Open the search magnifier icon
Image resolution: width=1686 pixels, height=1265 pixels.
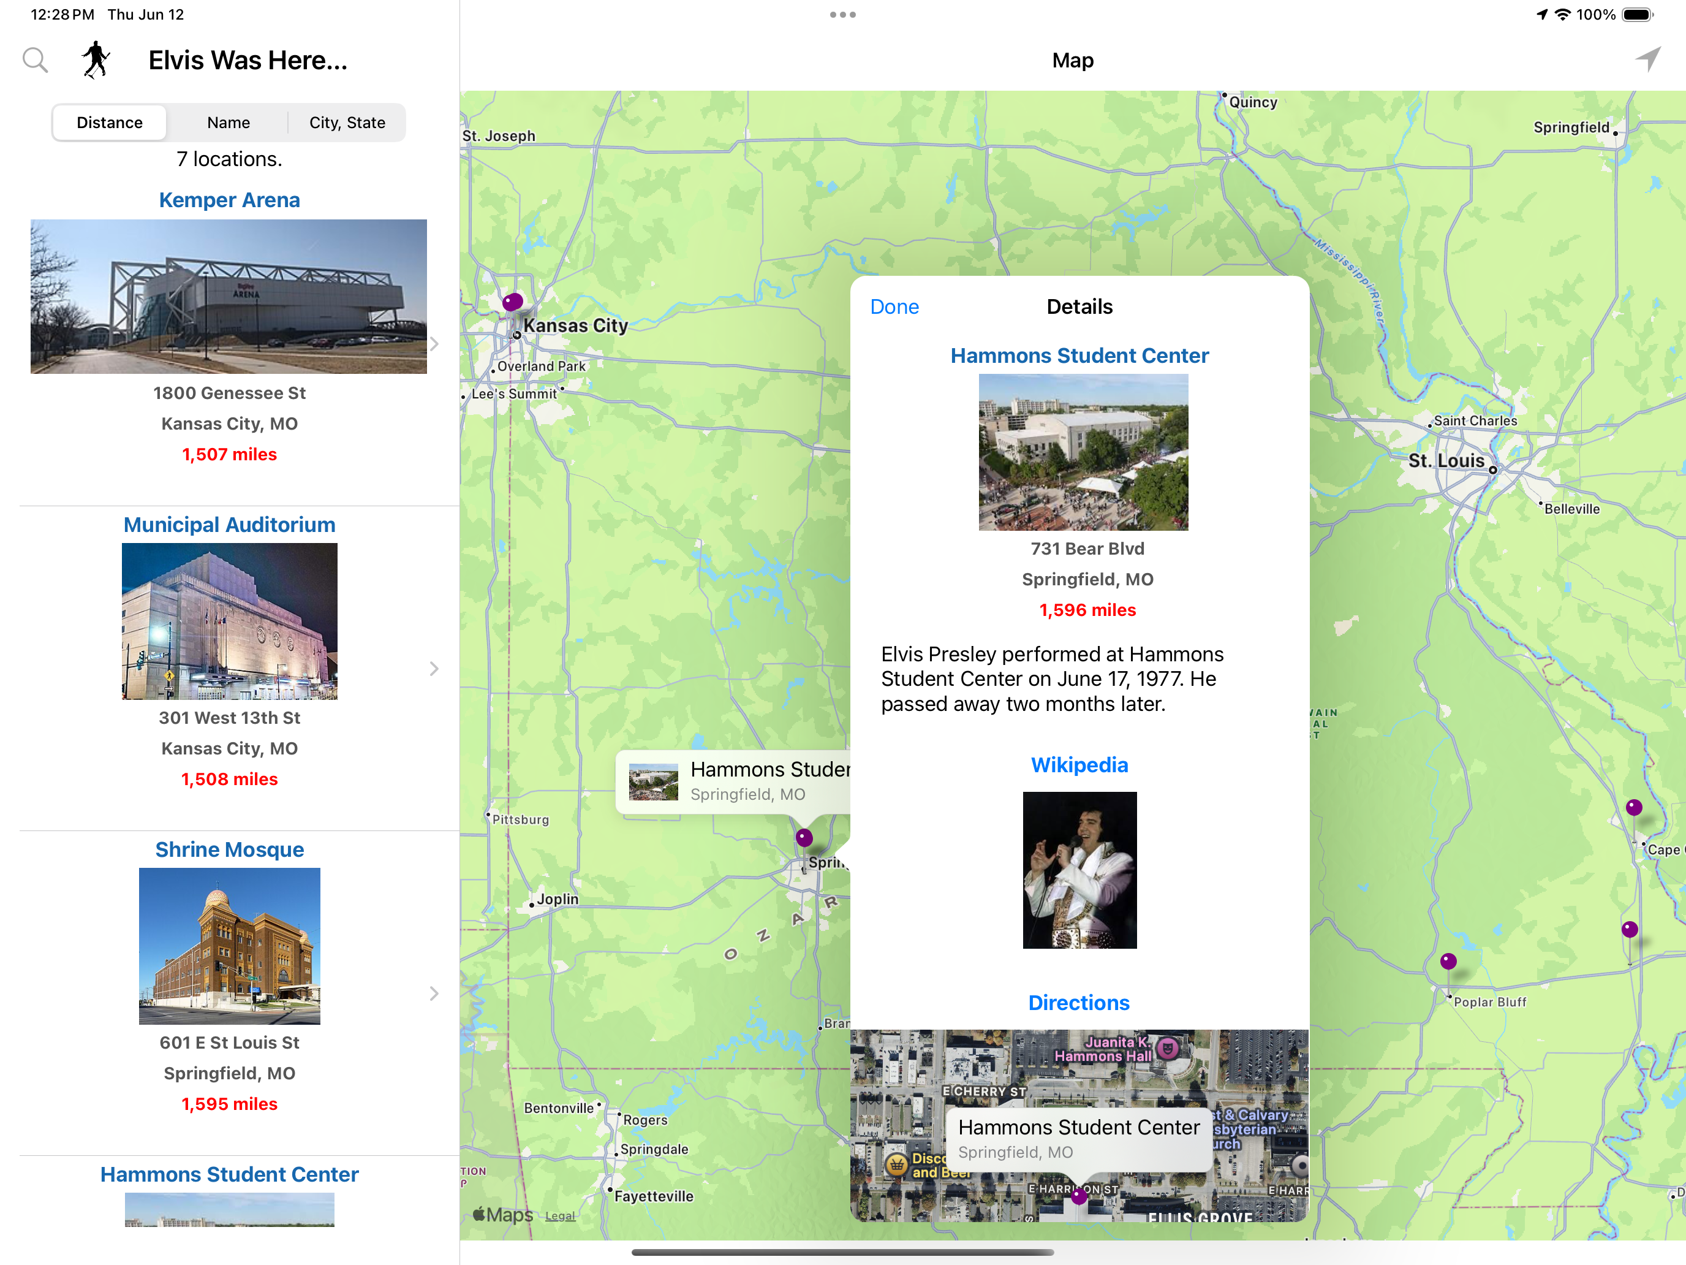point(35,60)
